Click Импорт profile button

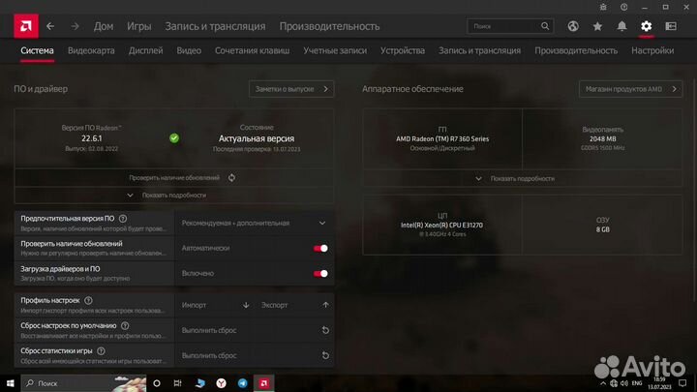click(215, 305)
